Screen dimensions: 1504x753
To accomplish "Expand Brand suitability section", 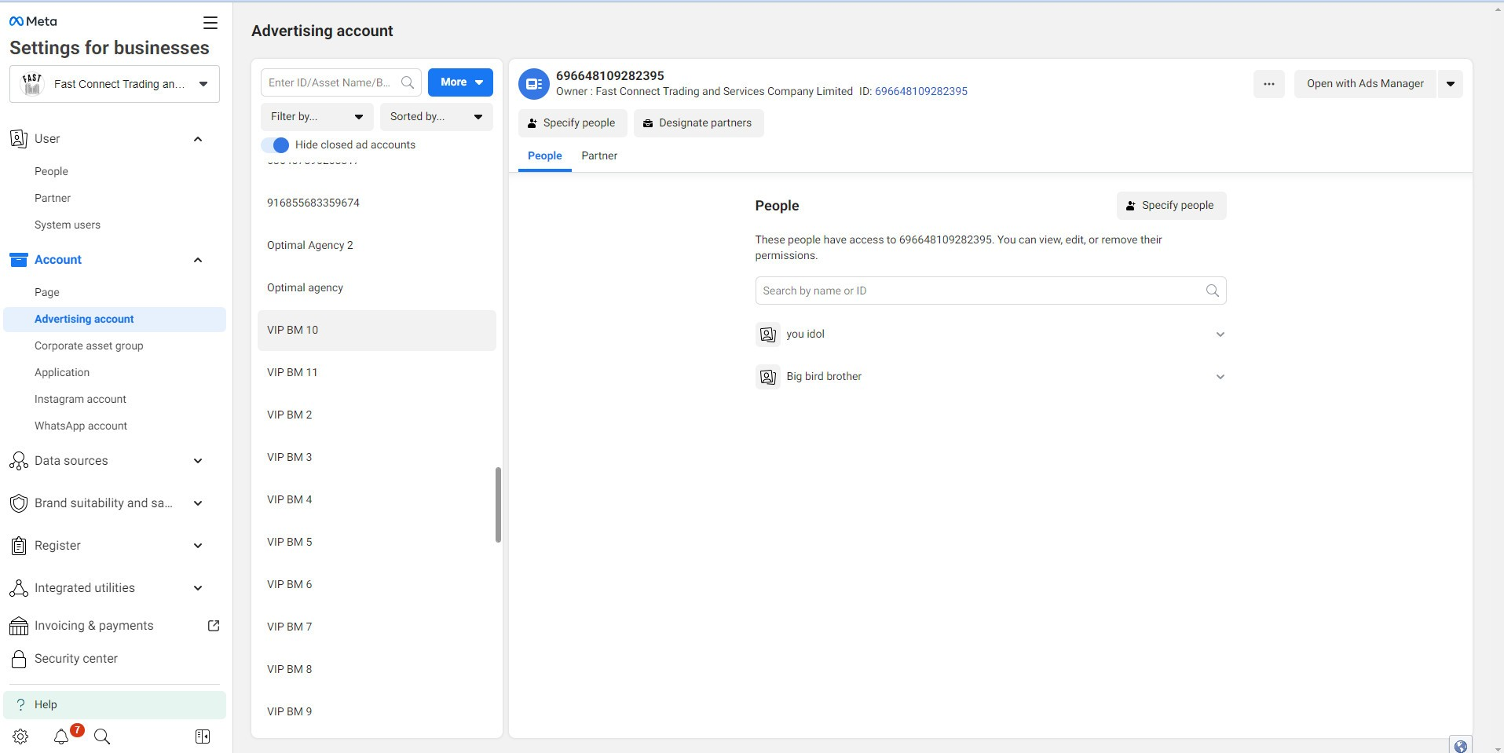I will click(x=198, y=503).
